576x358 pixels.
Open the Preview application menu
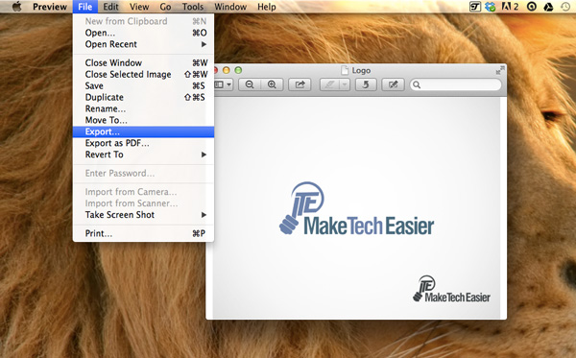click(50, 7)
